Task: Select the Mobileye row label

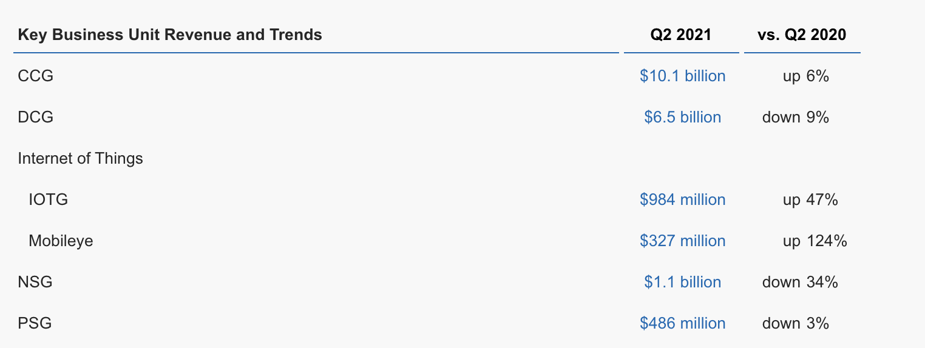Action: click(61, 241)
